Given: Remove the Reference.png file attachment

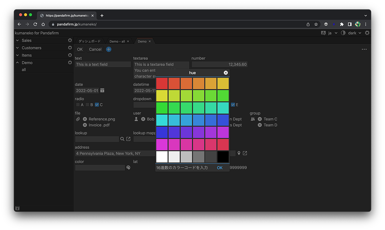Looking at the screenshot, I should pyautogui.click(x=85, y=119).
